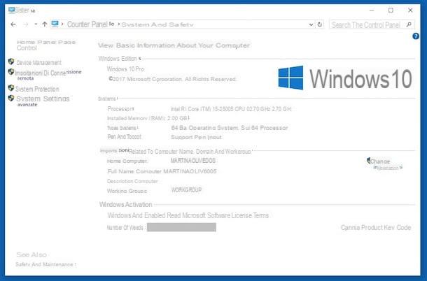427x281 pixels.
Task: Open System Protection link
Action: tap(37, 89)
